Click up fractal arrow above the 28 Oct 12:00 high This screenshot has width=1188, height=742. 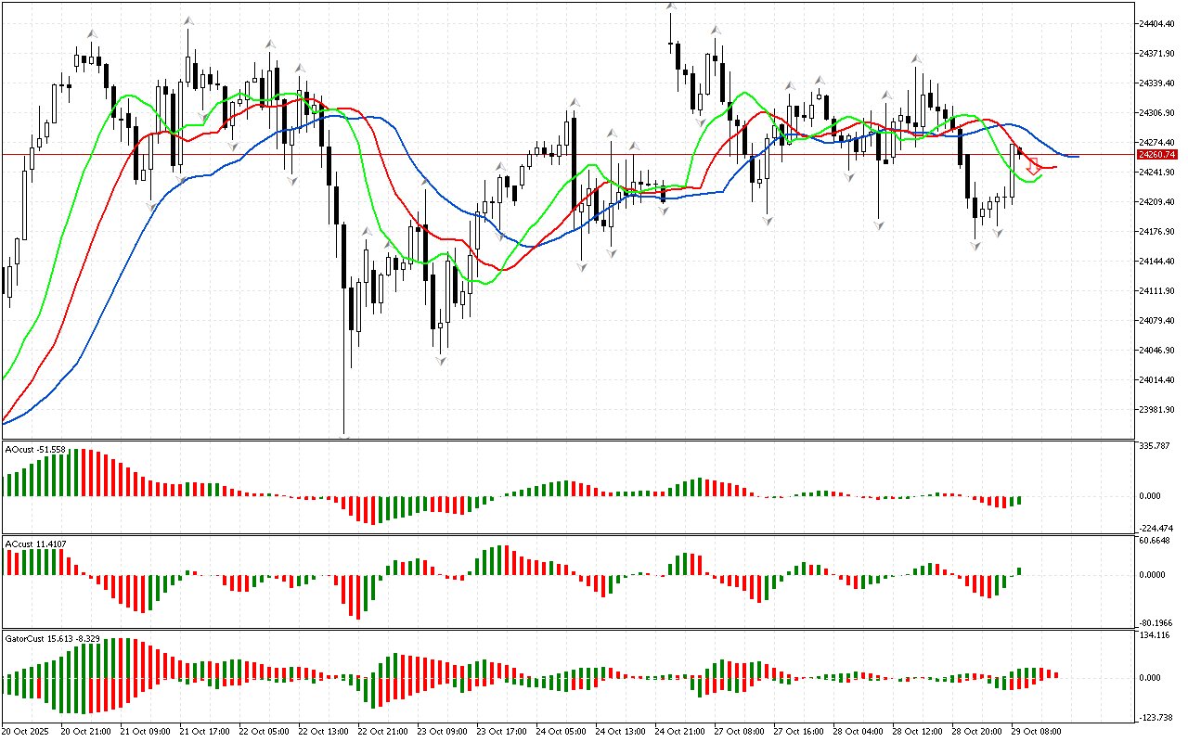pos(917,58)
